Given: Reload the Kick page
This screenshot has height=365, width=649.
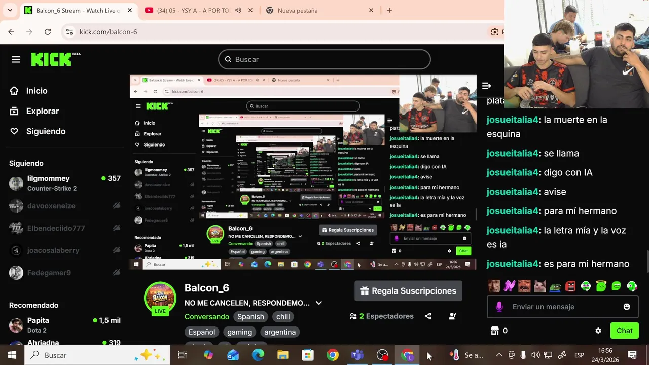Looking at the screenshot, I should pos(48,32).
